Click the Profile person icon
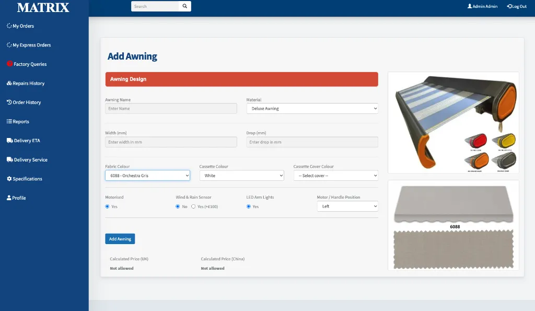The width and height of the screenshot is (535, 311). [9, 198]
